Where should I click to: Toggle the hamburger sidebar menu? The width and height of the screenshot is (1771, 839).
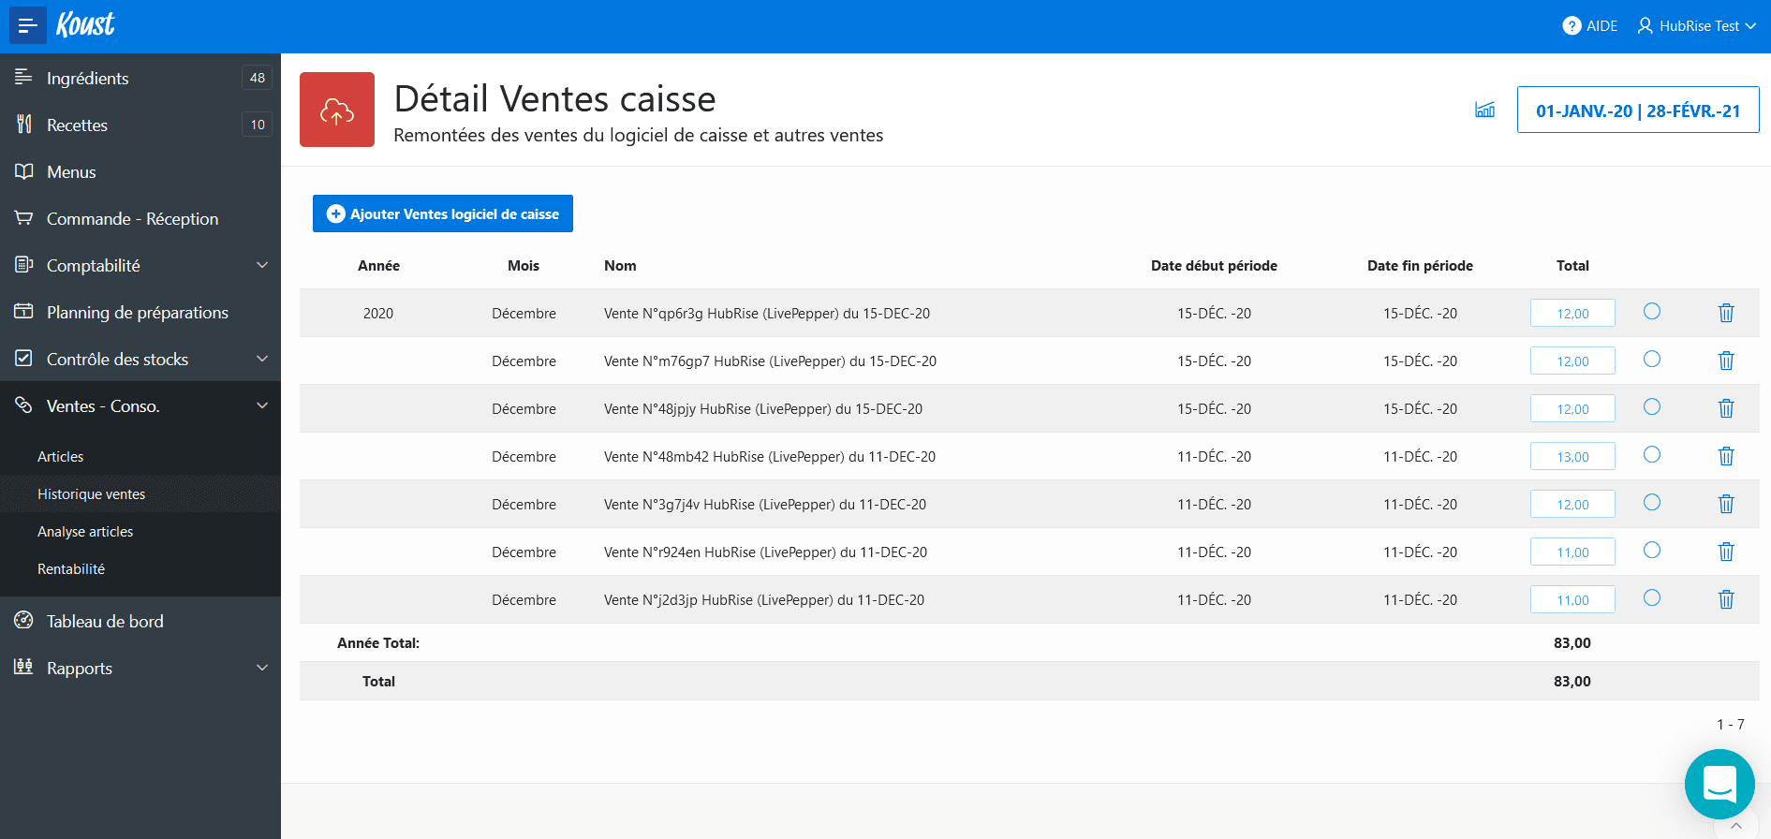tap(28, 25)
